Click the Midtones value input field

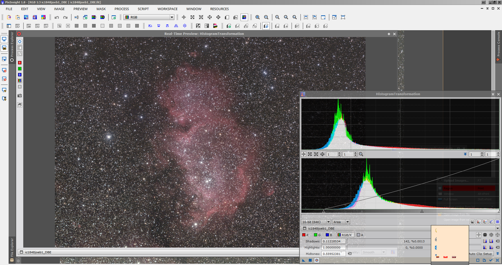[x=334, y=254]
